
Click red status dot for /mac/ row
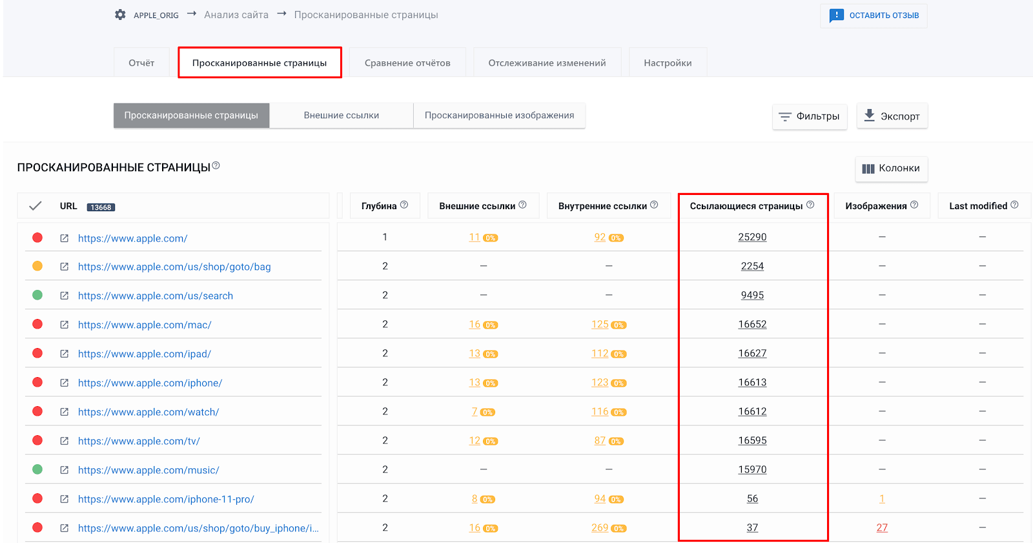pyautogui.click(x=37, y=324)
